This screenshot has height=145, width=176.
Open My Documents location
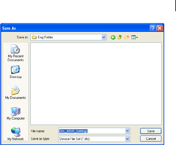pos(15,93)
